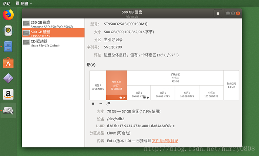Maximize the Disks window

point(233,14)
